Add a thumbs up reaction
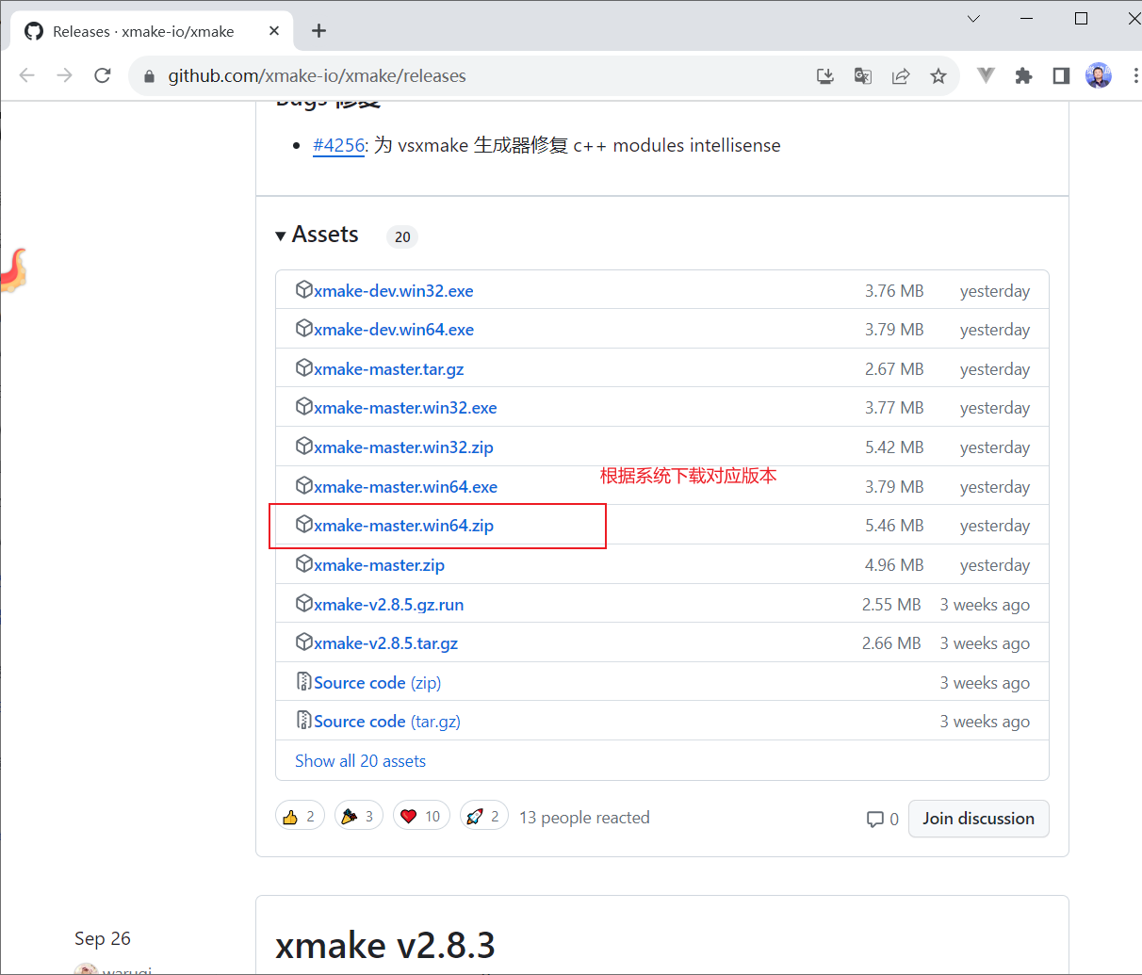This screenshot has width=1142, height=975. 300,817
